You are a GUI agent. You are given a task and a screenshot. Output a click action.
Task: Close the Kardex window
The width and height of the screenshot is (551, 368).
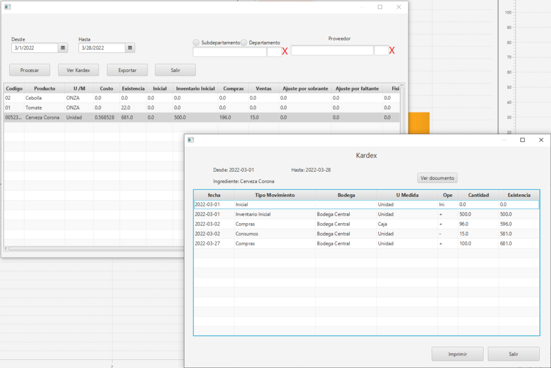tap(541, 140)
